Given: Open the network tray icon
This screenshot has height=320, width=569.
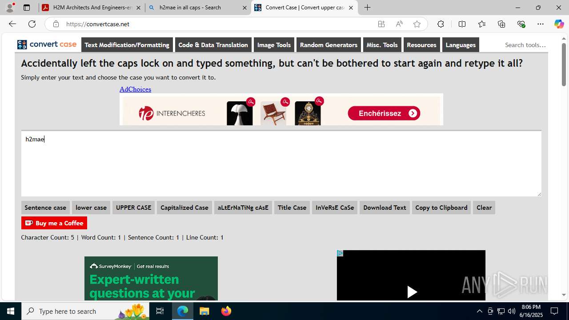Looking at the screenshot, I should [x=501, y=311].
